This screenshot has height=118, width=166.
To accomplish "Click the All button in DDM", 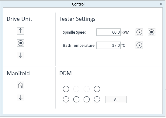I will tap(116, 99).
